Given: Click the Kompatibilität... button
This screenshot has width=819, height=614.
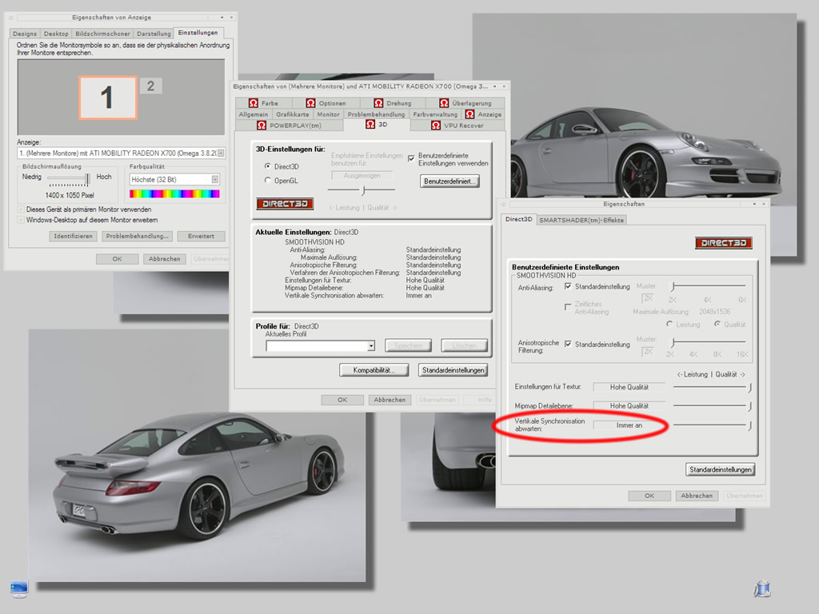Looking at the screenshot, I should (x=375, y=370).
